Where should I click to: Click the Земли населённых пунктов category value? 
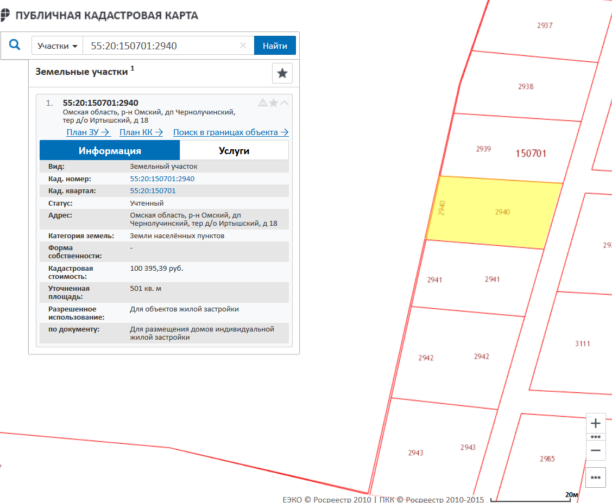point(177,236)
